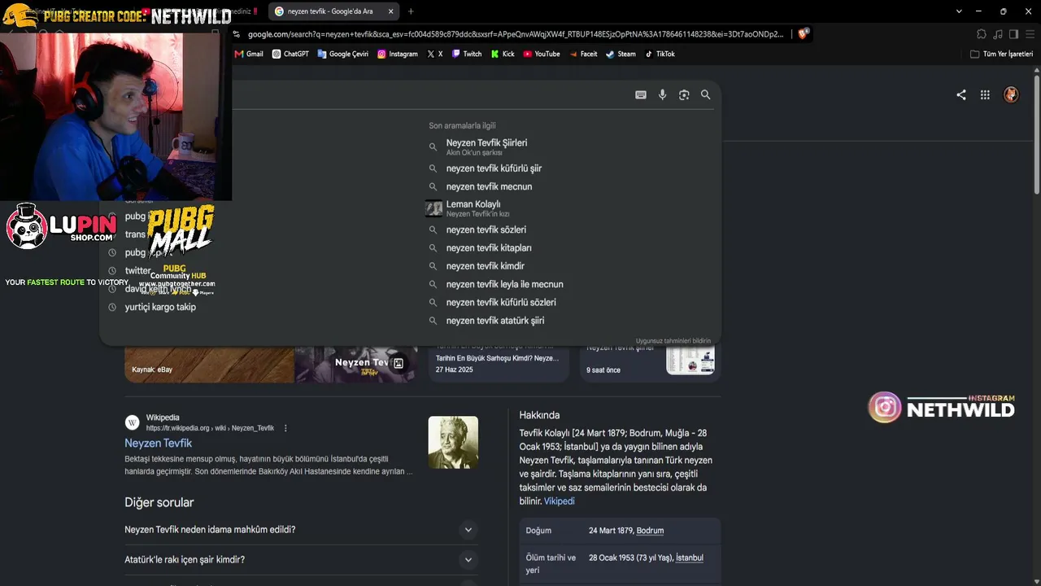The image size is (1041, 586).
Task: Open the Google Çeviri bookmark
Action: point(343,54)
